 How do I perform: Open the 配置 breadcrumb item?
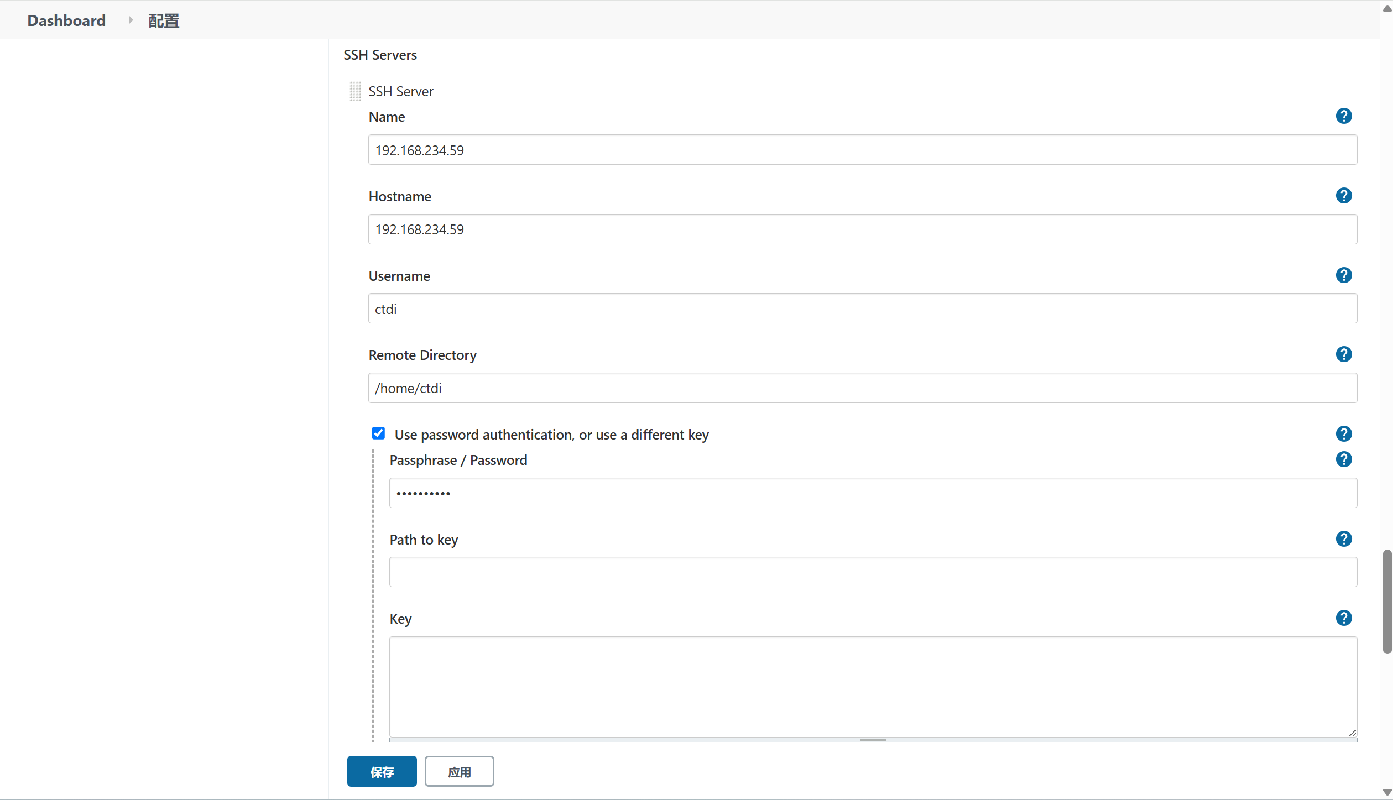pyautogui.click(x=164, y=20)
